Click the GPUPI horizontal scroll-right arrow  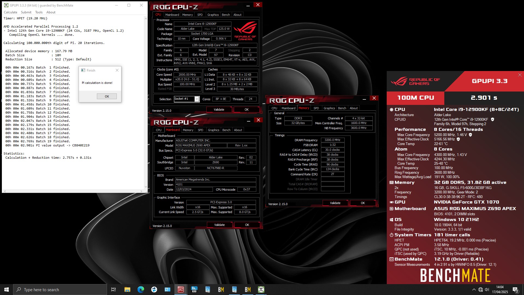[x=141, y=191]
